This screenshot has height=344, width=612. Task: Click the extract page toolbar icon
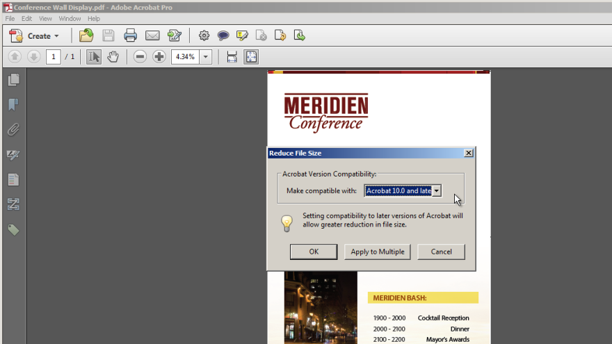click(x=299, y=35)
